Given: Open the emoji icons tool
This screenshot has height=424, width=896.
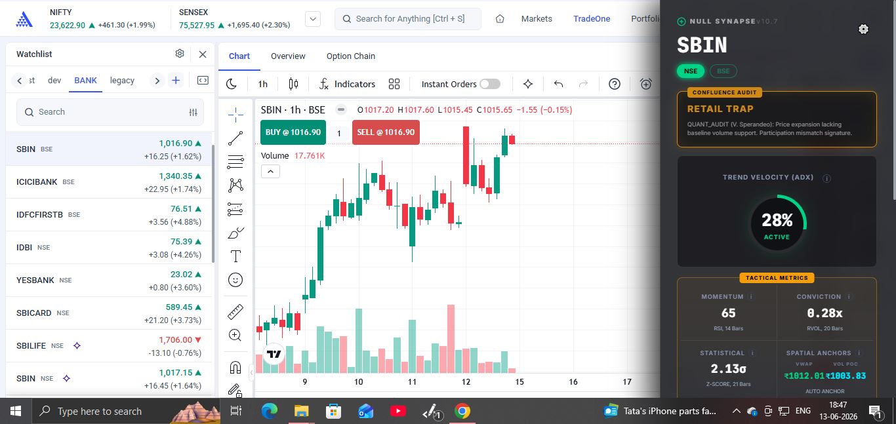Looking at the screenshot, I should 235,280.
